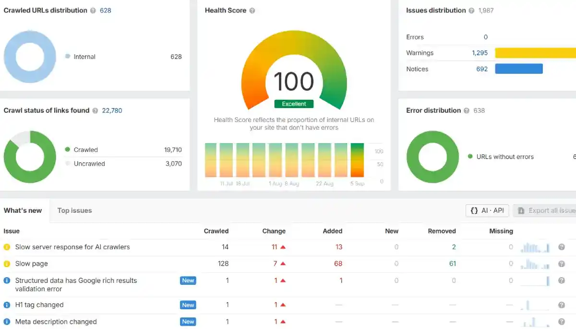Click Added value 68 for Slow page

[338, 264]
